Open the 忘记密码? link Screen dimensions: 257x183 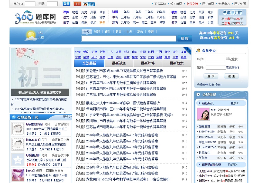click(x=233, y=68)
